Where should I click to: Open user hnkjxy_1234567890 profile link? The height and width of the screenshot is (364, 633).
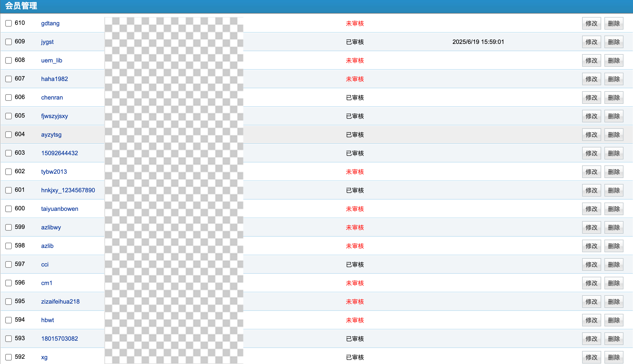click(x=68, y=190)
